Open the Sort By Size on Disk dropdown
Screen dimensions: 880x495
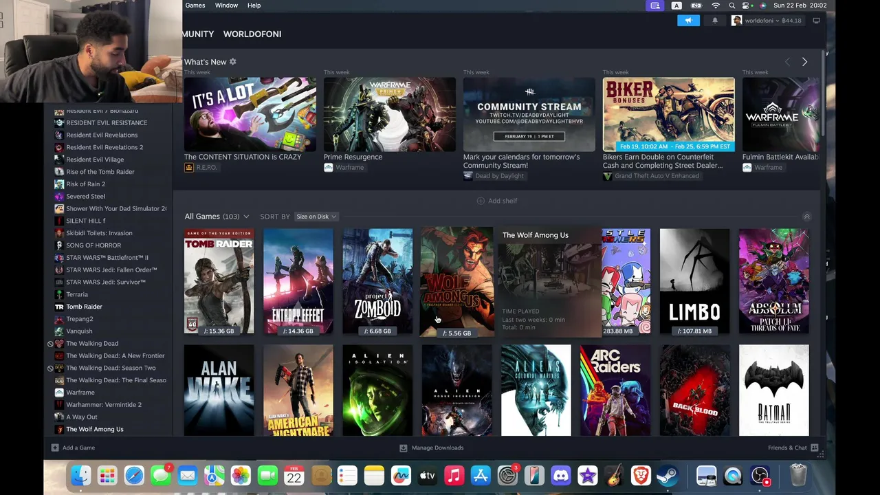316,217
